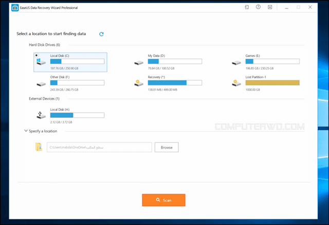Screen dimensions: 329x225
Task: Click the Browse button
Action: click(x=167, y=147)
